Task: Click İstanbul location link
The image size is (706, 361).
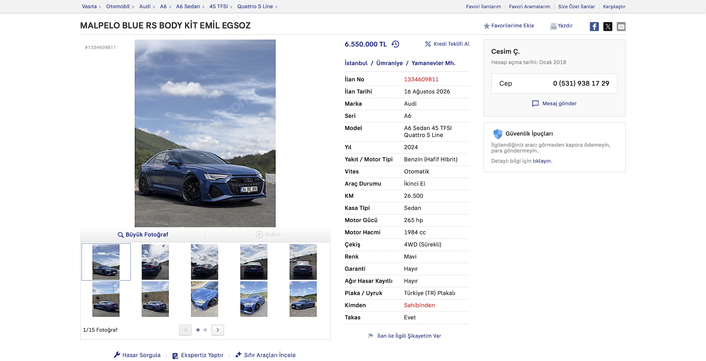Action: (356, 63)
